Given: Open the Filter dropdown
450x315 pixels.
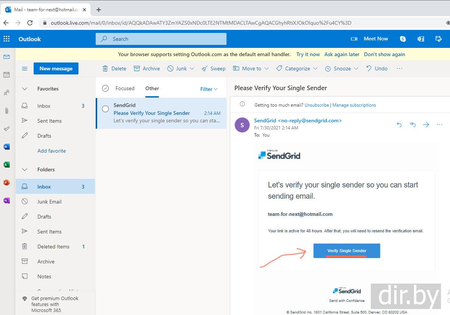Looking at the screenshot, I should pos(209,89).
